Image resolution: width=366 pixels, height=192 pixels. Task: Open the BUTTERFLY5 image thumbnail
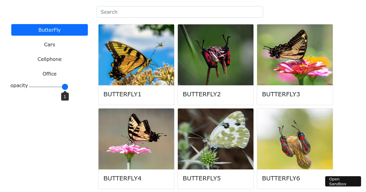click(216, 139)
